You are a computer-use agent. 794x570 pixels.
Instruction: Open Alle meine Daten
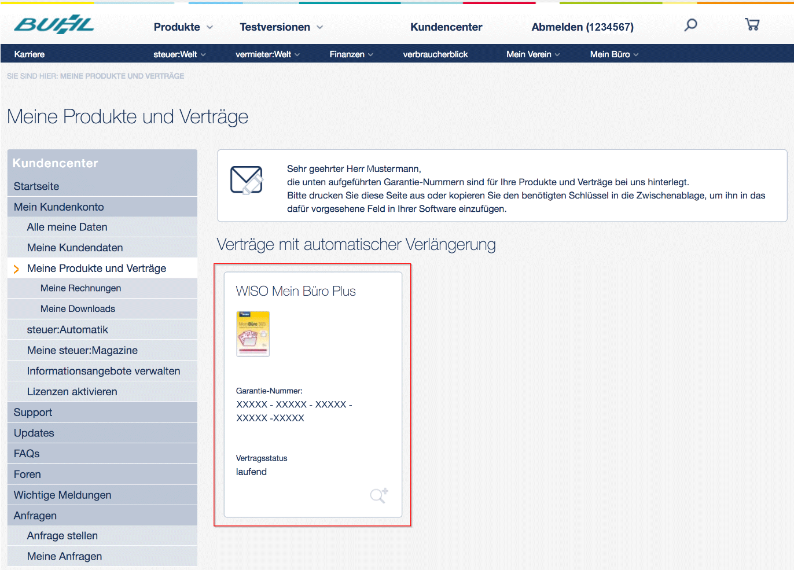(102, 227)
